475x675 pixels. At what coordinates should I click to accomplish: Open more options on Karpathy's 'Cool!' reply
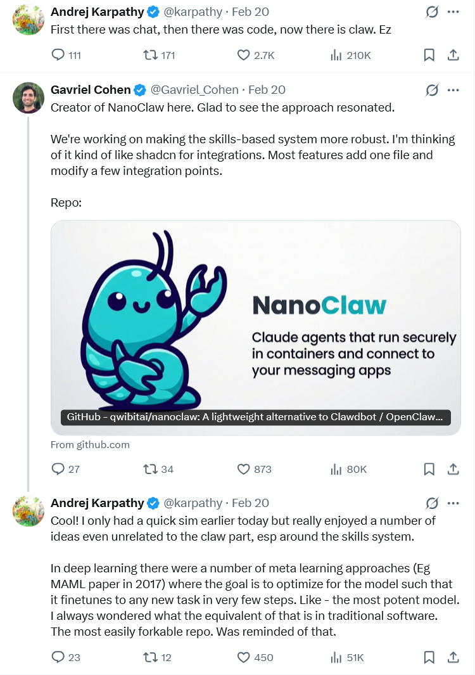[453, 503]
